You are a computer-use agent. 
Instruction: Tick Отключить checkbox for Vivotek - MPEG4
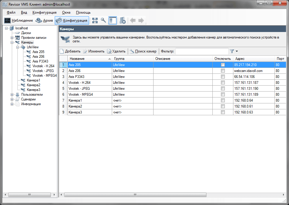[x=223, y=94]
